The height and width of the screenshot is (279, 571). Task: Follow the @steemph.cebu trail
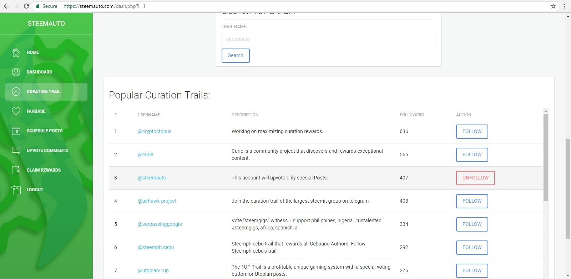472,248
